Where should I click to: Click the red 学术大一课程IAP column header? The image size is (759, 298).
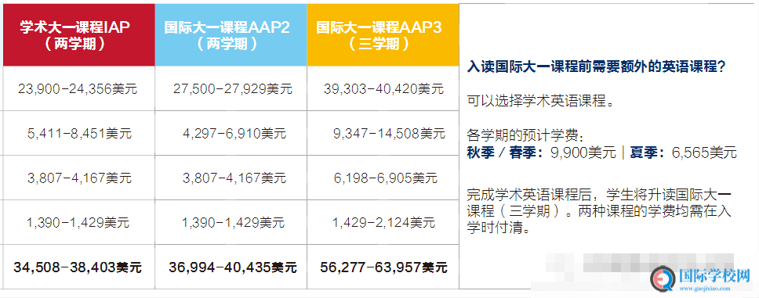click(79, 34)
